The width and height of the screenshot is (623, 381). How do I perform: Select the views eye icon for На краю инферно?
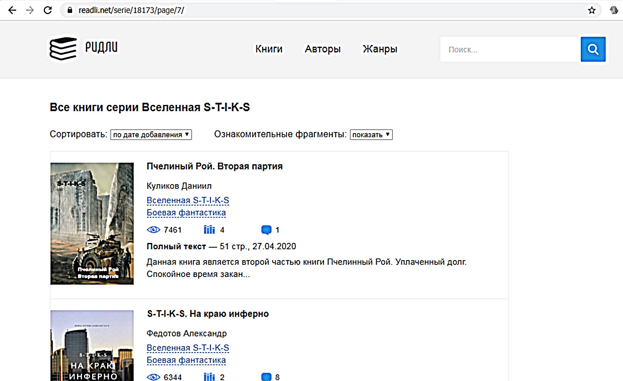pyautogui.click(x=153, y=377)
